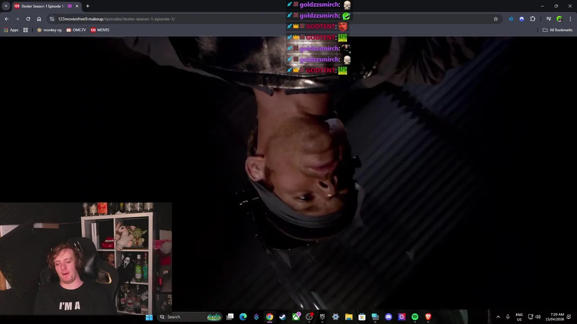Viewport: 577px width, 324px height.
Task: Open the Xbox app in taskbar
Action: click(296, 317)
